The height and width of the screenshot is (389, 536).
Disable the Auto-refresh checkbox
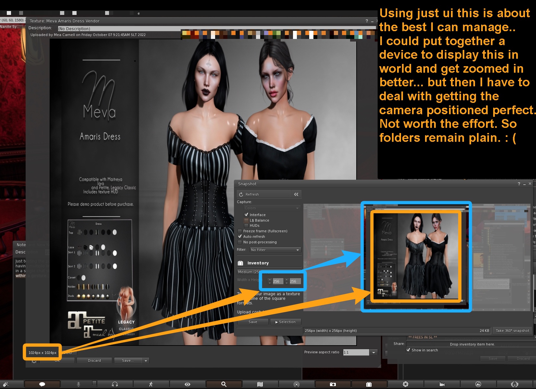(240, 237)
